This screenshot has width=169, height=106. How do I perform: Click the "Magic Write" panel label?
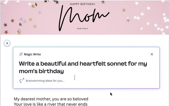pos(32,54)
